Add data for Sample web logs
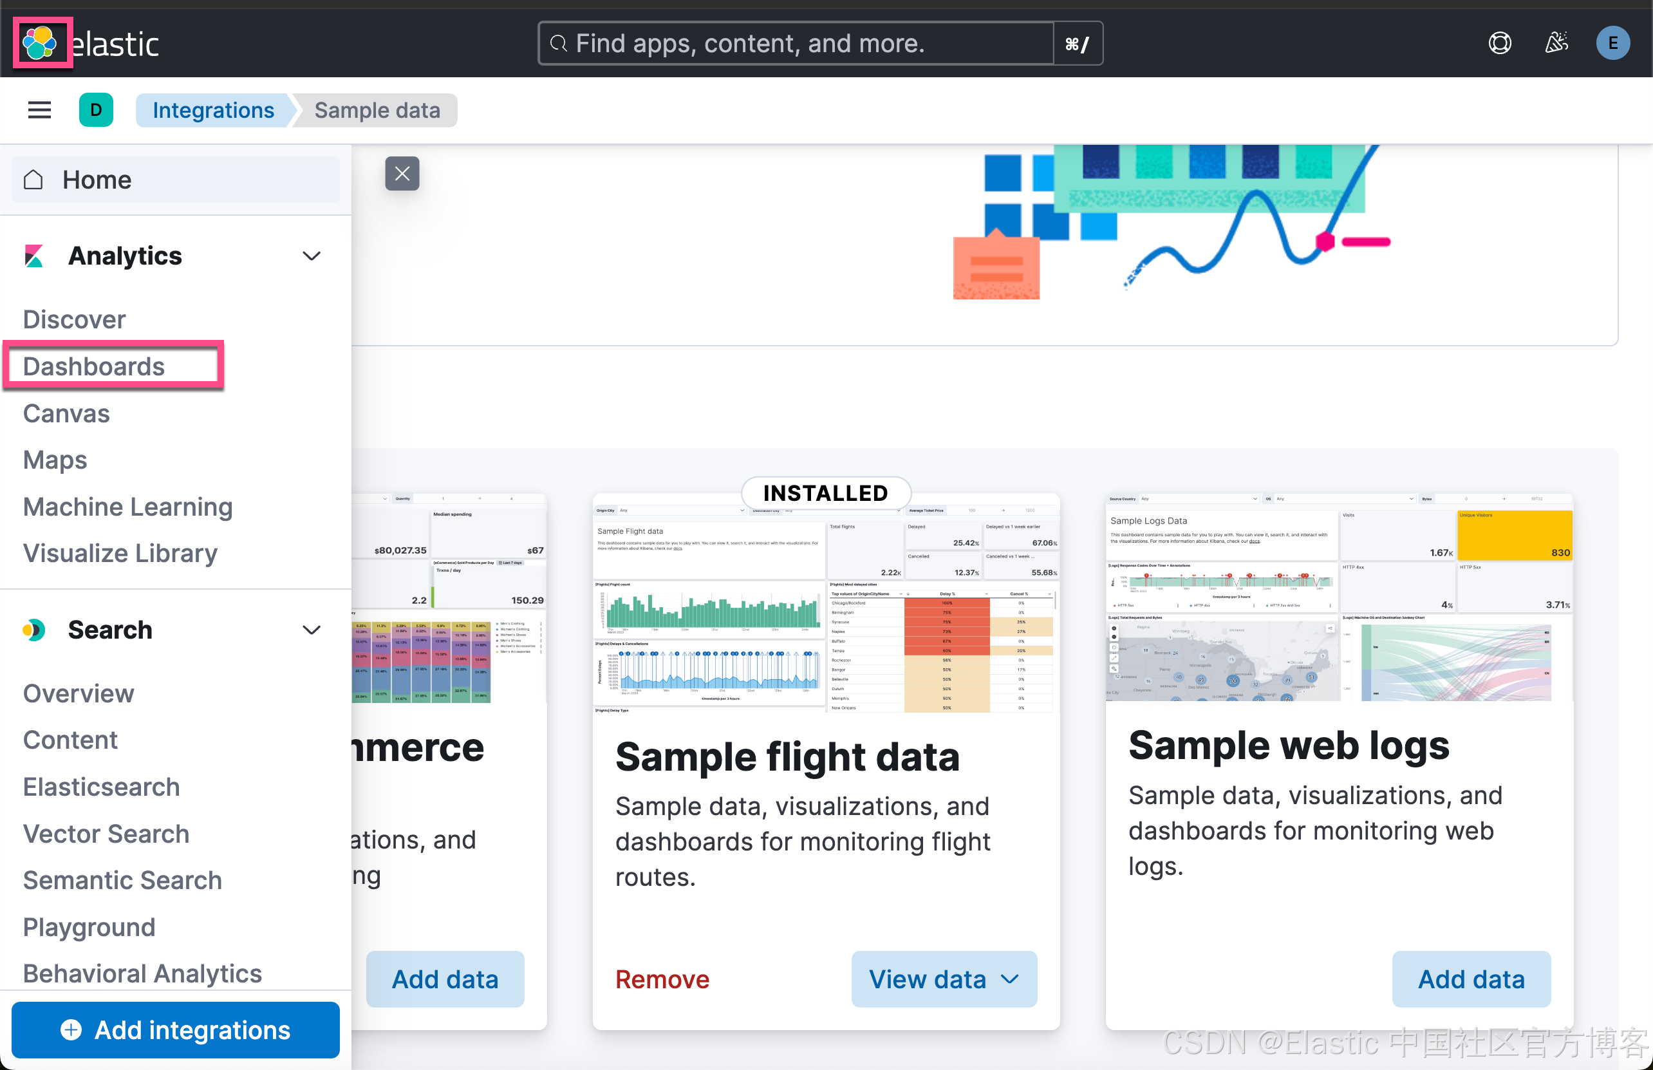 point(1470,979)
